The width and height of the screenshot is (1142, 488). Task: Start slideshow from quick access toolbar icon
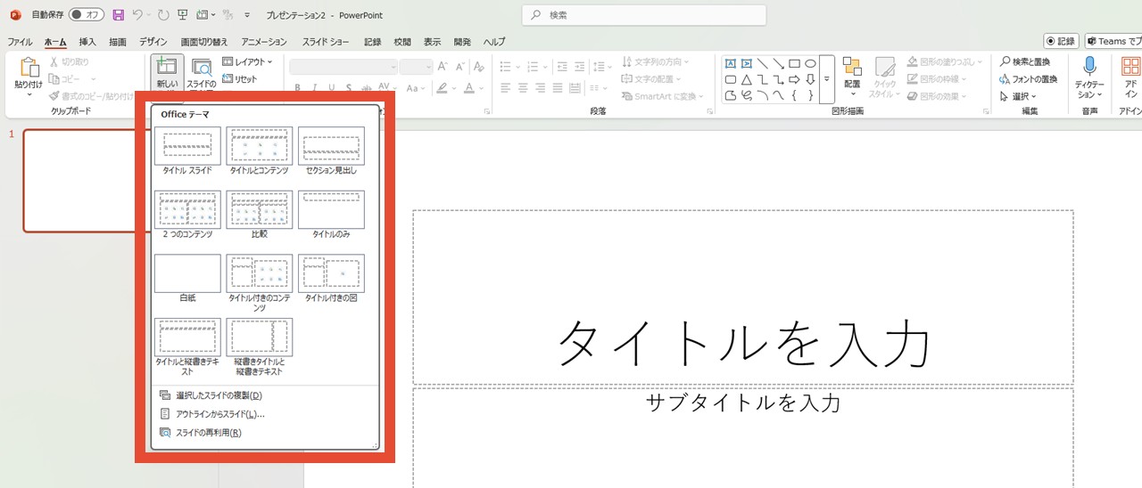183,15
